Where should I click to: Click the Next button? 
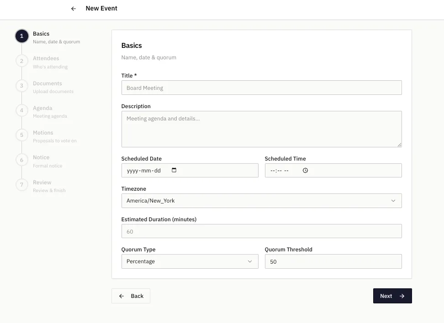point(392,296)
